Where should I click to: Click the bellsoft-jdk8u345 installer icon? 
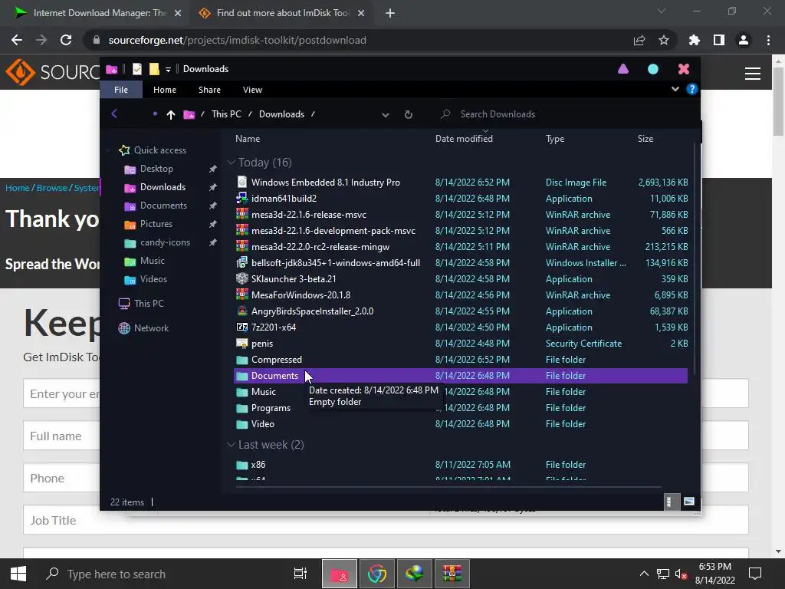242,262
